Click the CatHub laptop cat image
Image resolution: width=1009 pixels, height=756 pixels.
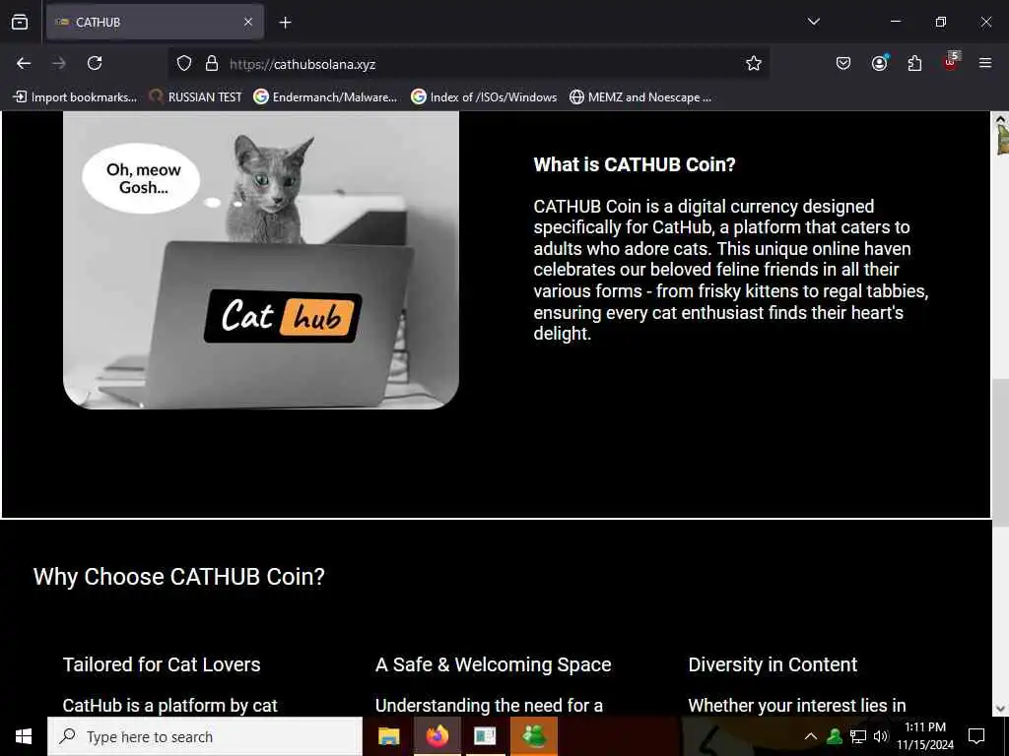[260, 260]
